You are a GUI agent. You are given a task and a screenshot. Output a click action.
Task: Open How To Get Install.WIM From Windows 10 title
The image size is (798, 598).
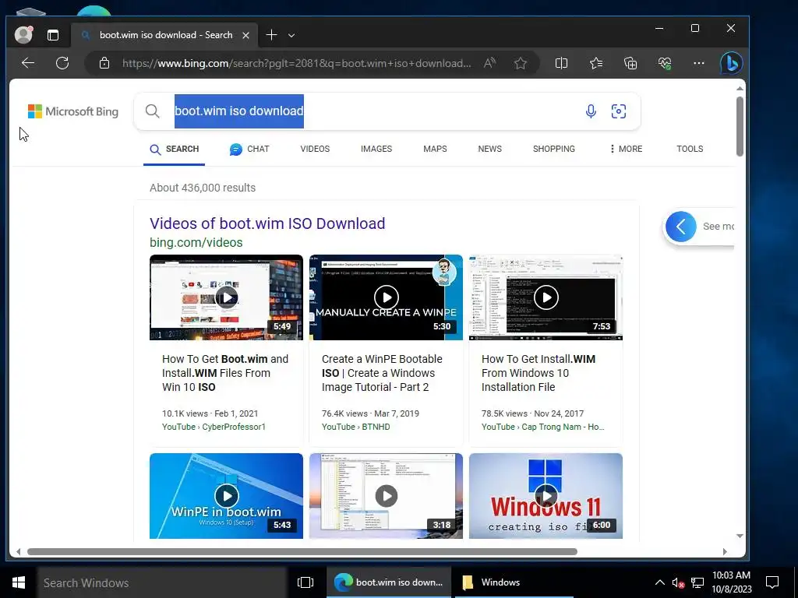pos(538,373)
